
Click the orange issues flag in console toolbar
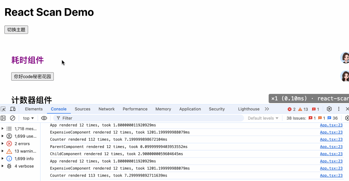pos(320,118)
